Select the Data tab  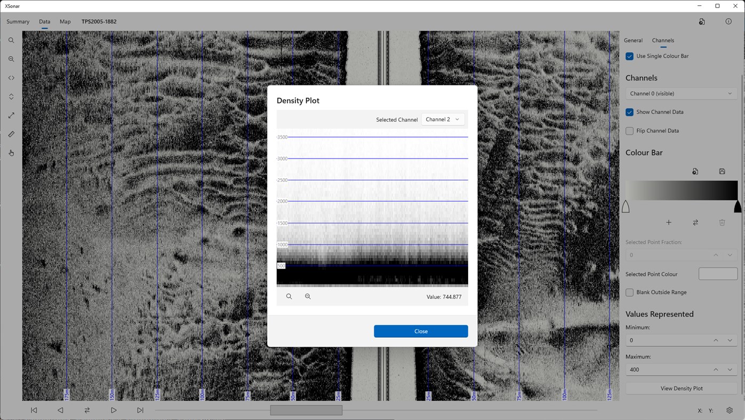point(44,22)
